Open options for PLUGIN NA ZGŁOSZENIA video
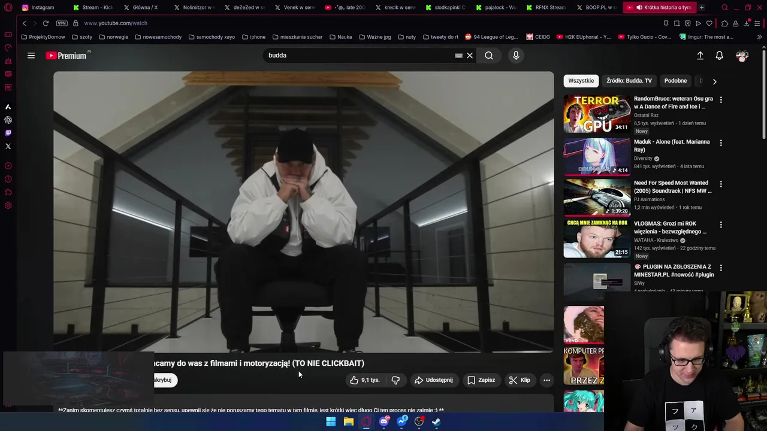 (721, 268)
